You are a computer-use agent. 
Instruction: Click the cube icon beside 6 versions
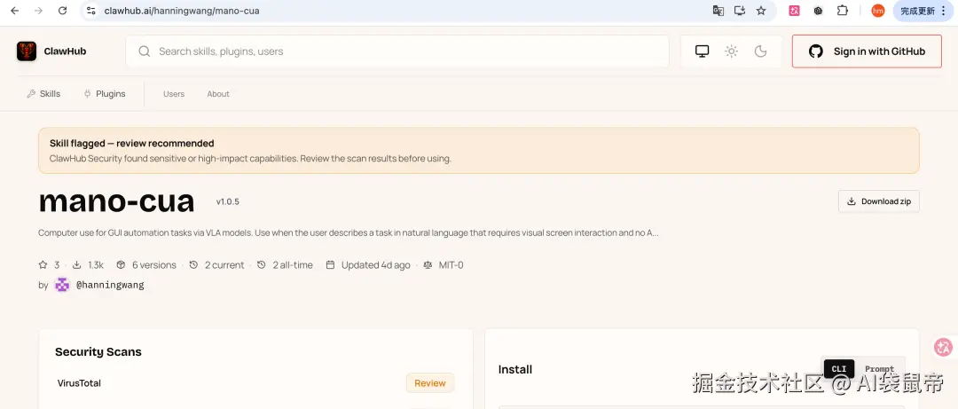(121, 264)
